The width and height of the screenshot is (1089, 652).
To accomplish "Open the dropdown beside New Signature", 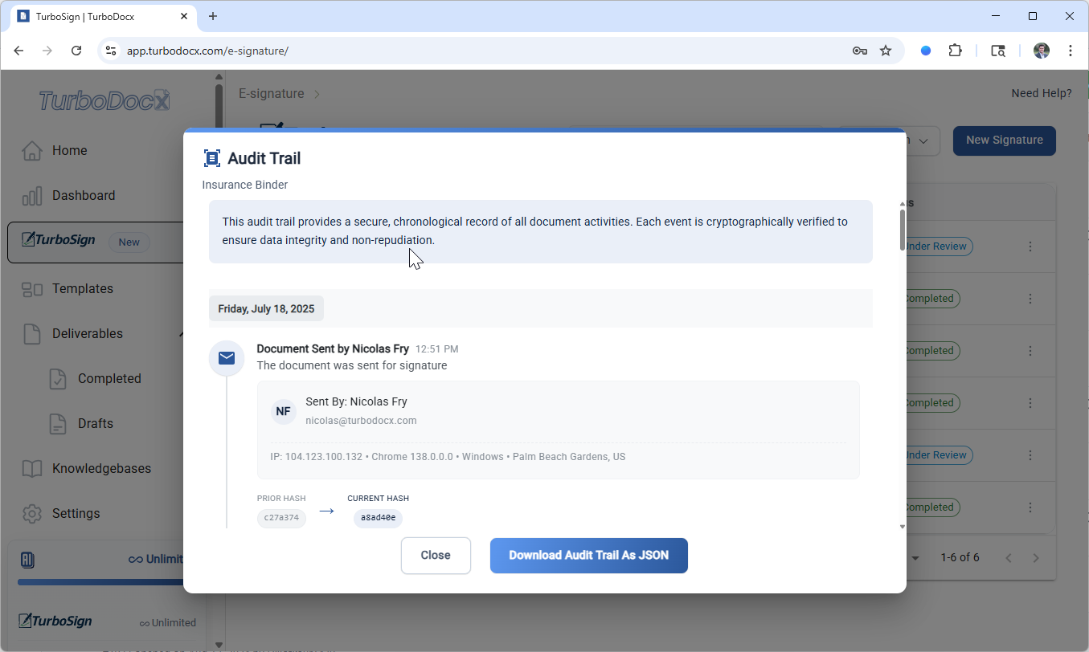I will click(923, 141).
